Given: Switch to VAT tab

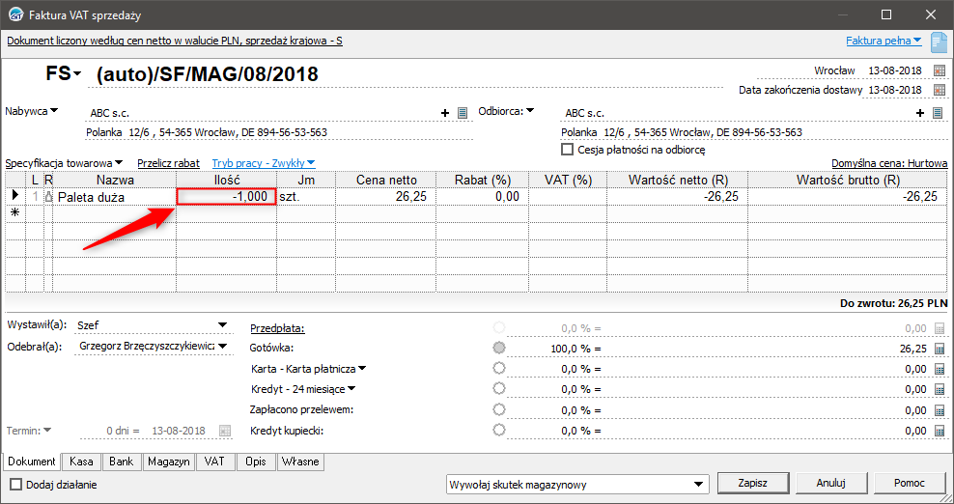Looking at the screenshot, I should tap(214, 462).
